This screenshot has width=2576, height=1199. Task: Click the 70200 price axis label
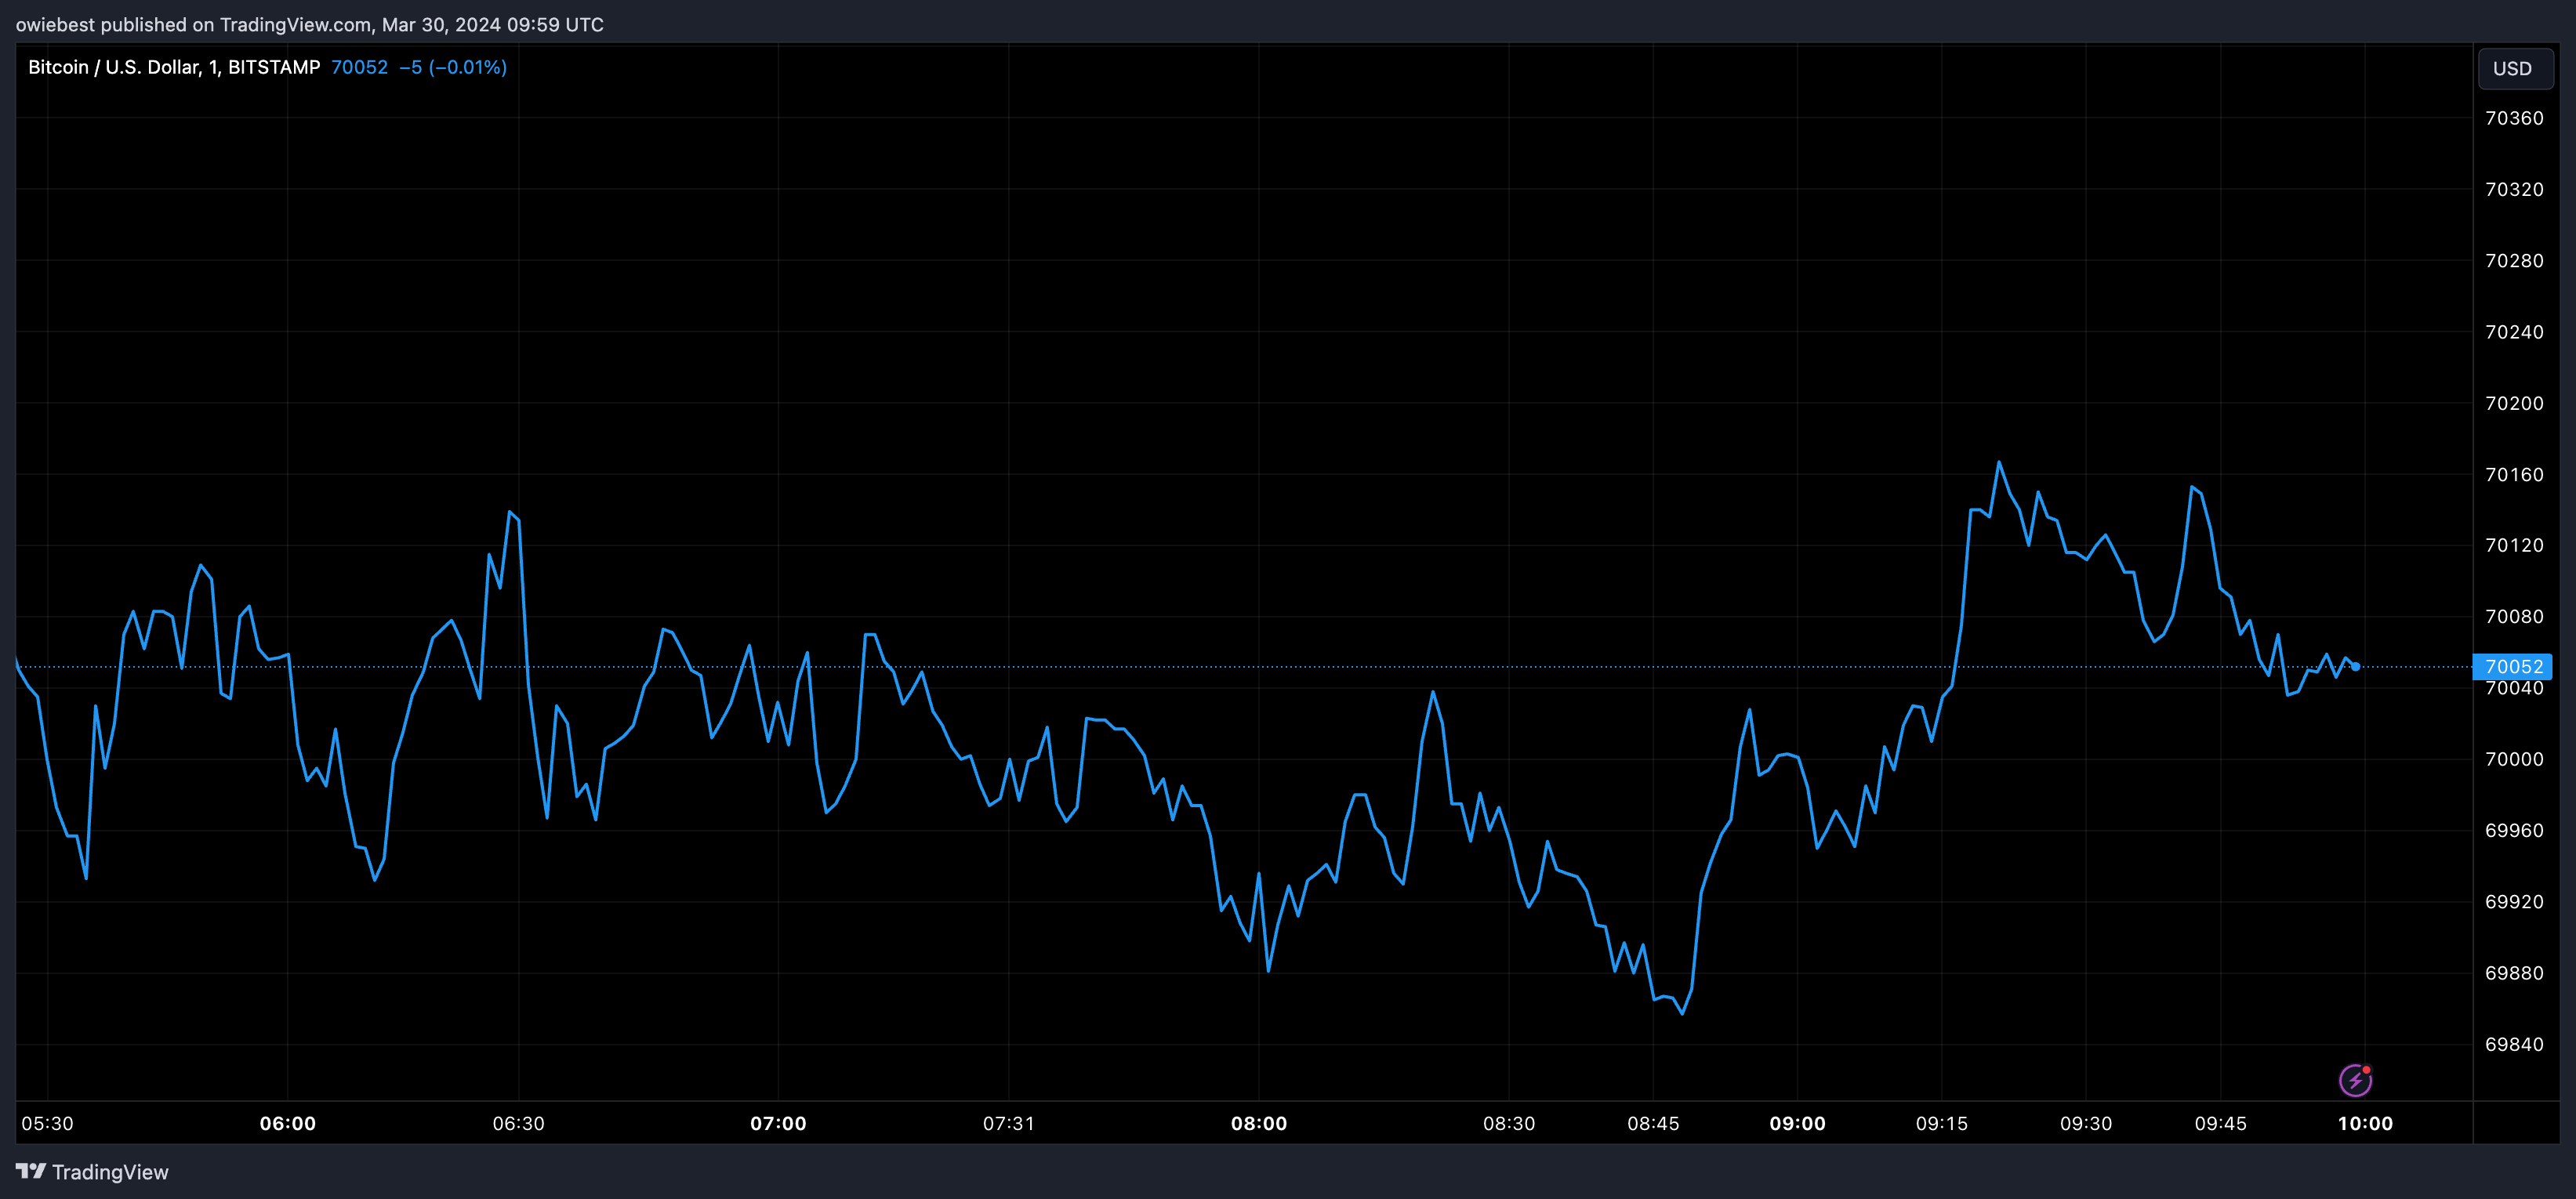point(2514,403)
